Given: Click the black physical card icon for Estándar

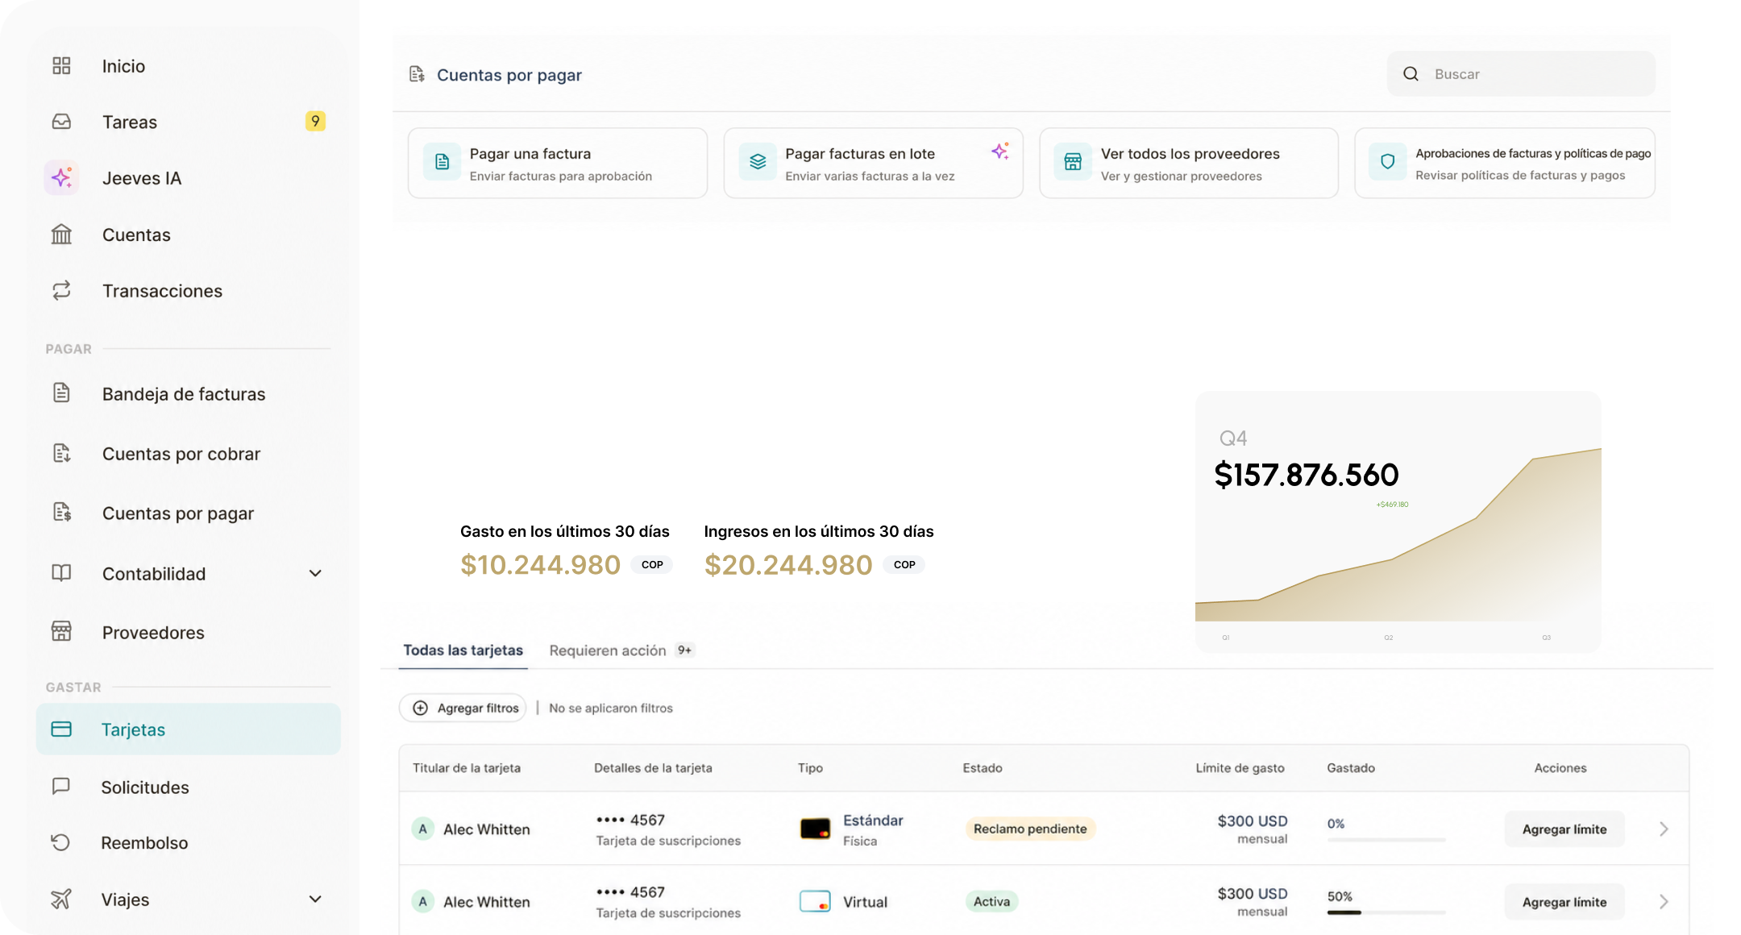Looking at the screenshot, I should pyautogui.click(x=815, y=829).
